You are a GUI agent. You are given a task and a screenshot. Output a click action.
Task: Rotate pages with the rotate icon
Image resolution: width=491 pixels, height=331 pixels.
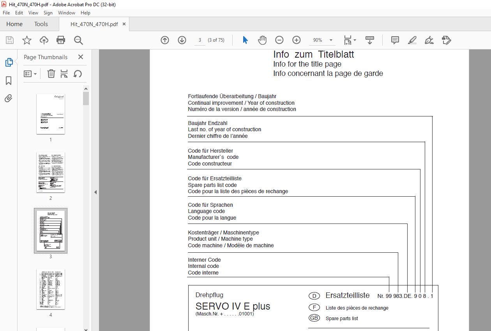tap(78, 74)
